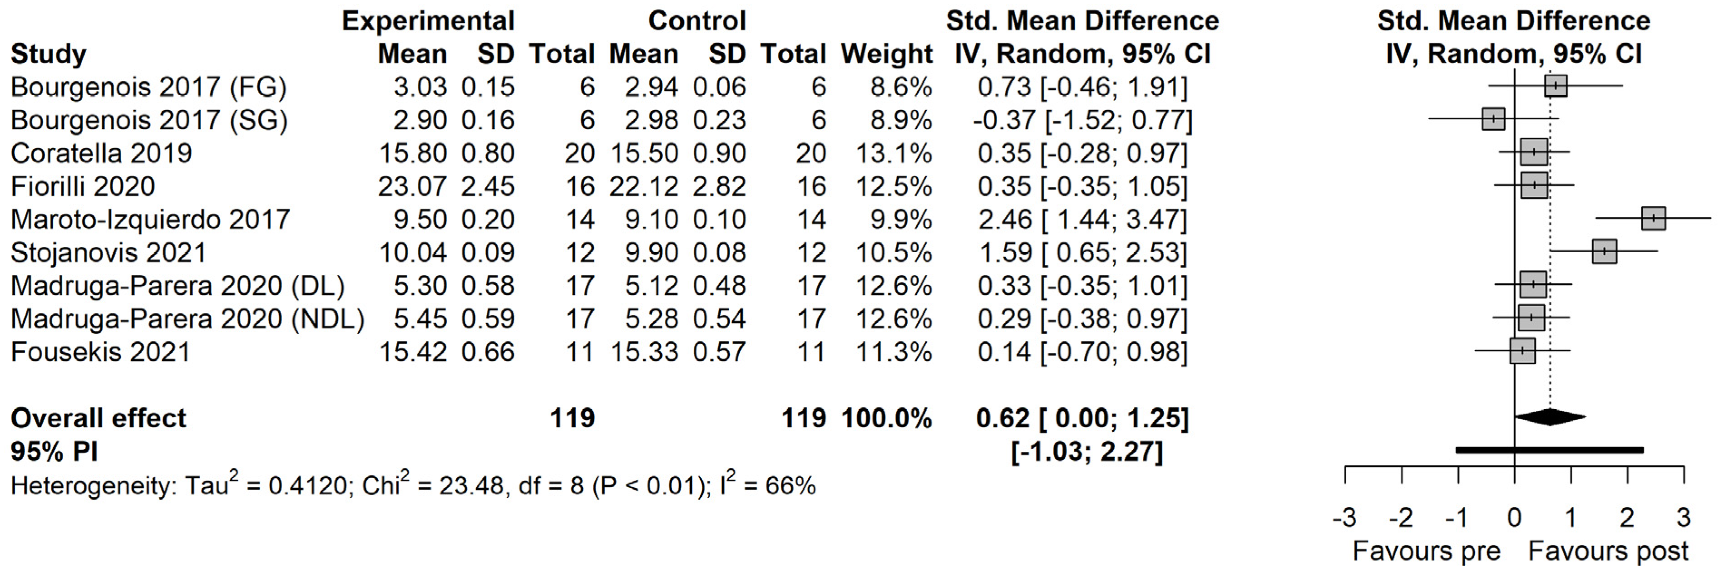Click the Control group header
This screenshot has width=1719, height=576.
click(x=696, y=21)
